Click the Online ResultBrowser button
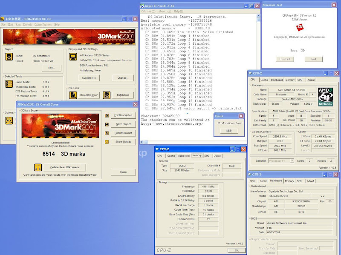This screenshot has height=255, width=341. click(65, 167)
